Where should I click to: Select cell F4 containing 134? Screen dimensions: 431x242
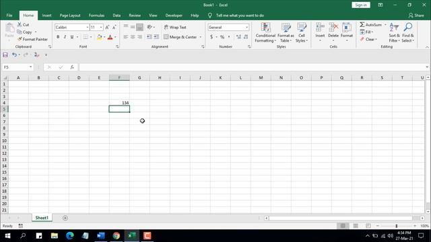click(x=119, y=103)
